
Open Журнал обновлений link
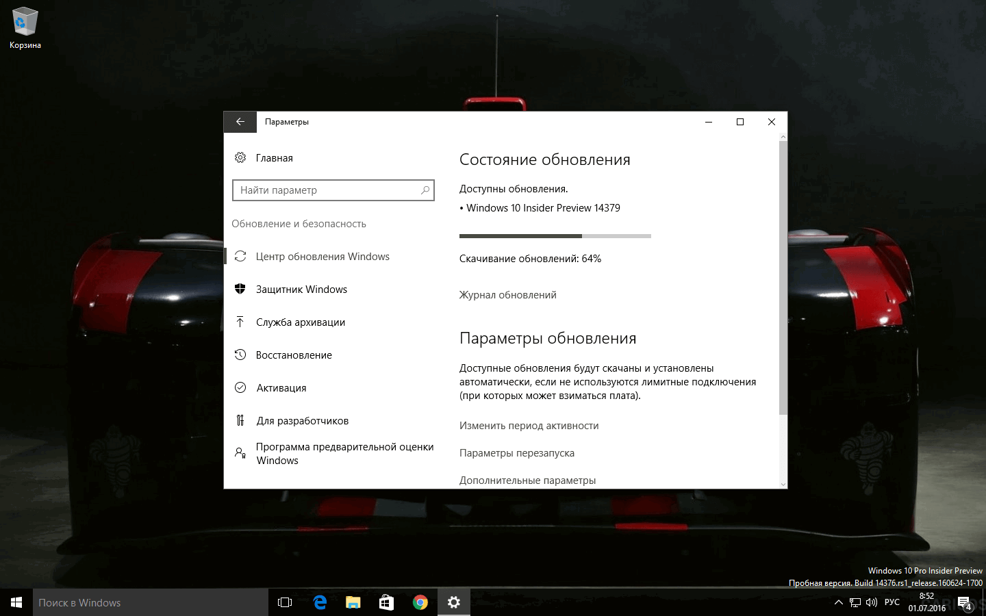pyautogui.click(x=507, y=294)
